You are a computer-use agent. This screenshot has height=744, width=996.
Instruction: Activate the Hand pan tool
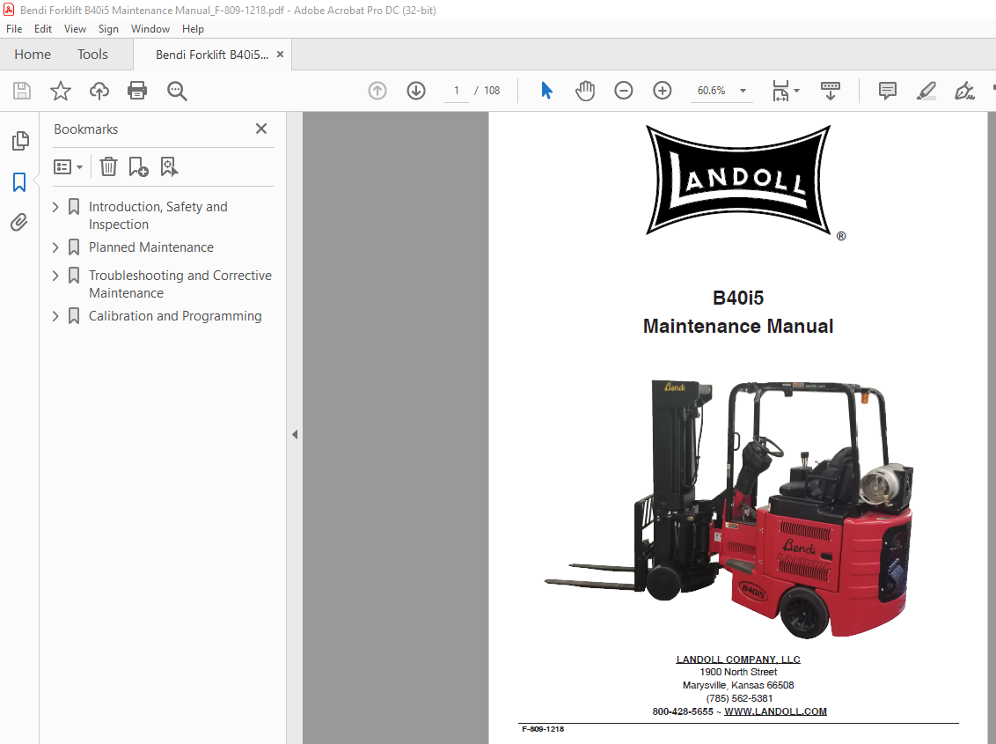point(585,91)
